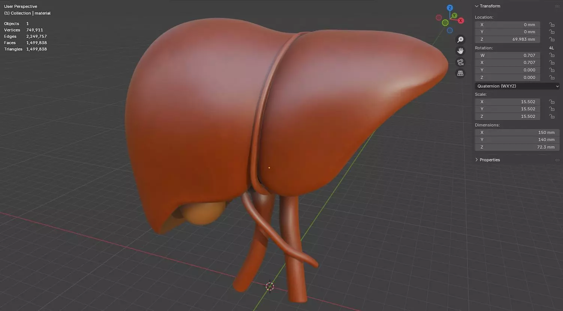Toggle lock for Rotation X
Viewport: 563px width, 311px height.
(552, 62)
